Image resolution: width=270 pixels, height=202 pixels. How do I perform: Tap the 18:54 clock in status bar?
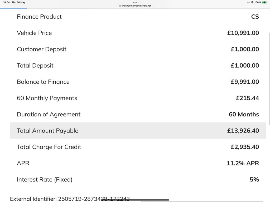click(6, 2)
